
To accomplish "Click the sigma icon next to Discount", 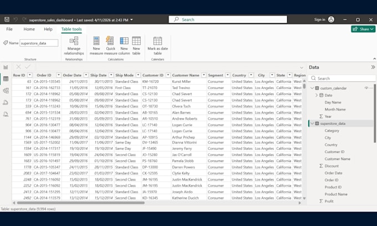I will tap(321, 166).
